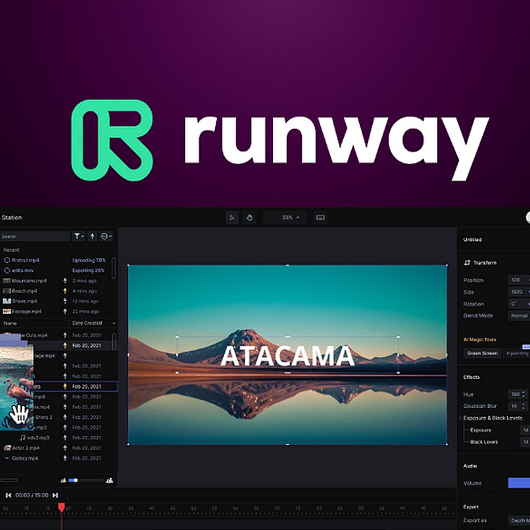The image size is (530, 530).
Task: Click the Gaussian Blur value stepper
Action: click(524, 406)
